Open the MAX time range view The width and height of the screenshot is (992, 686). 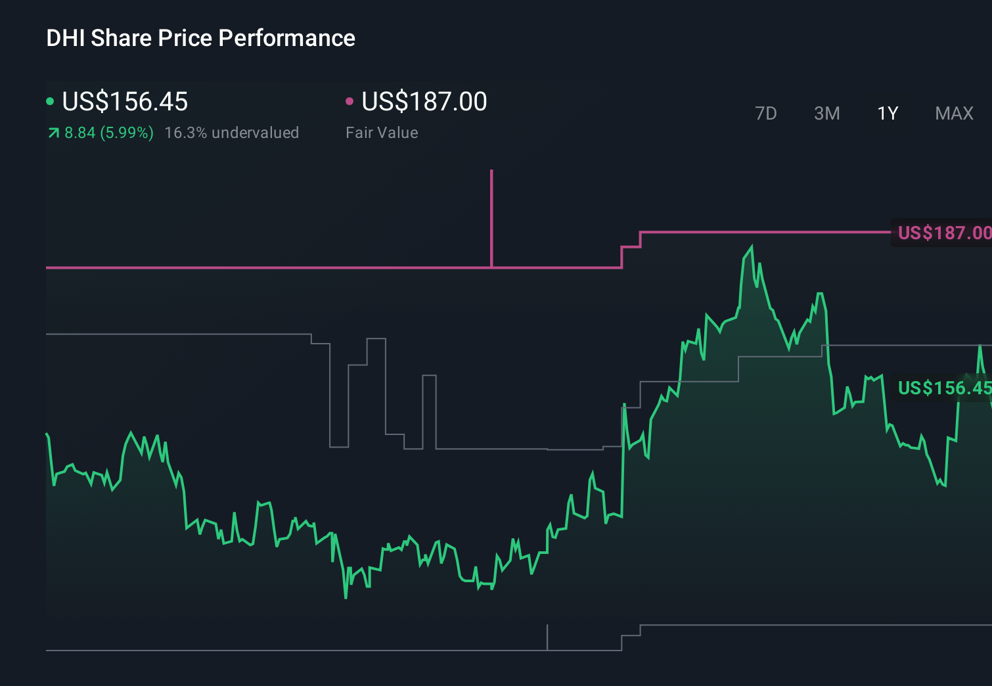(953, 113)
